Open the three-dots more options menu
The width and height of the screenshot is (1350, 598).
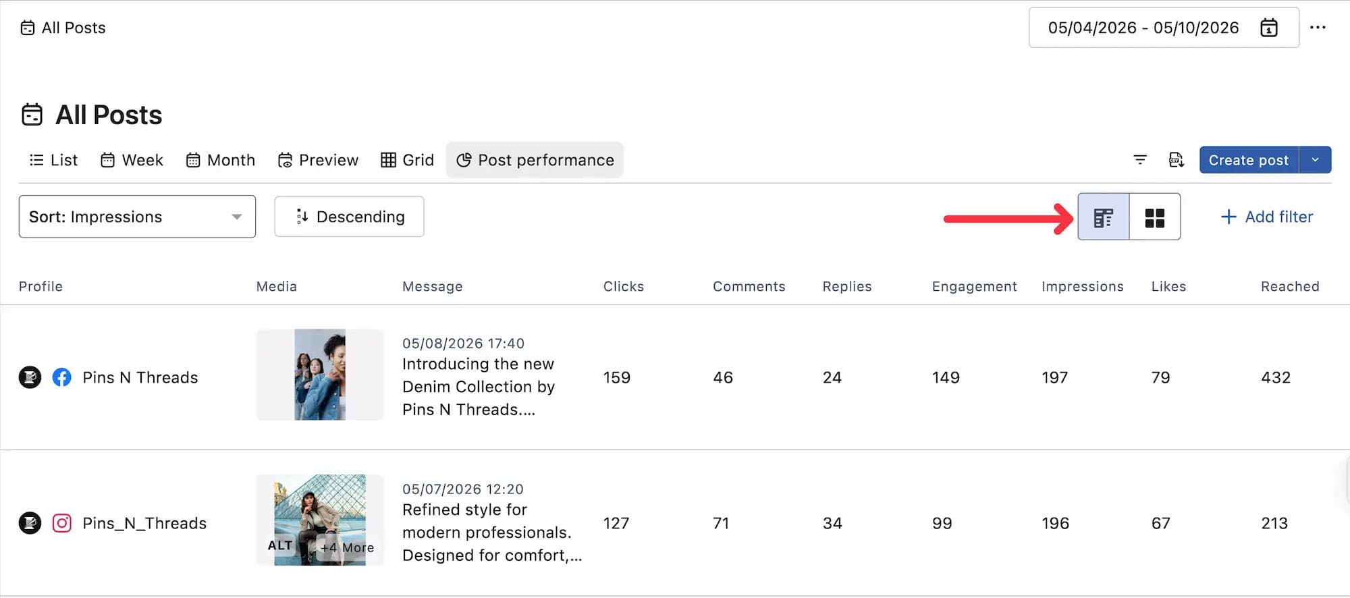(x=1318, y=28)
